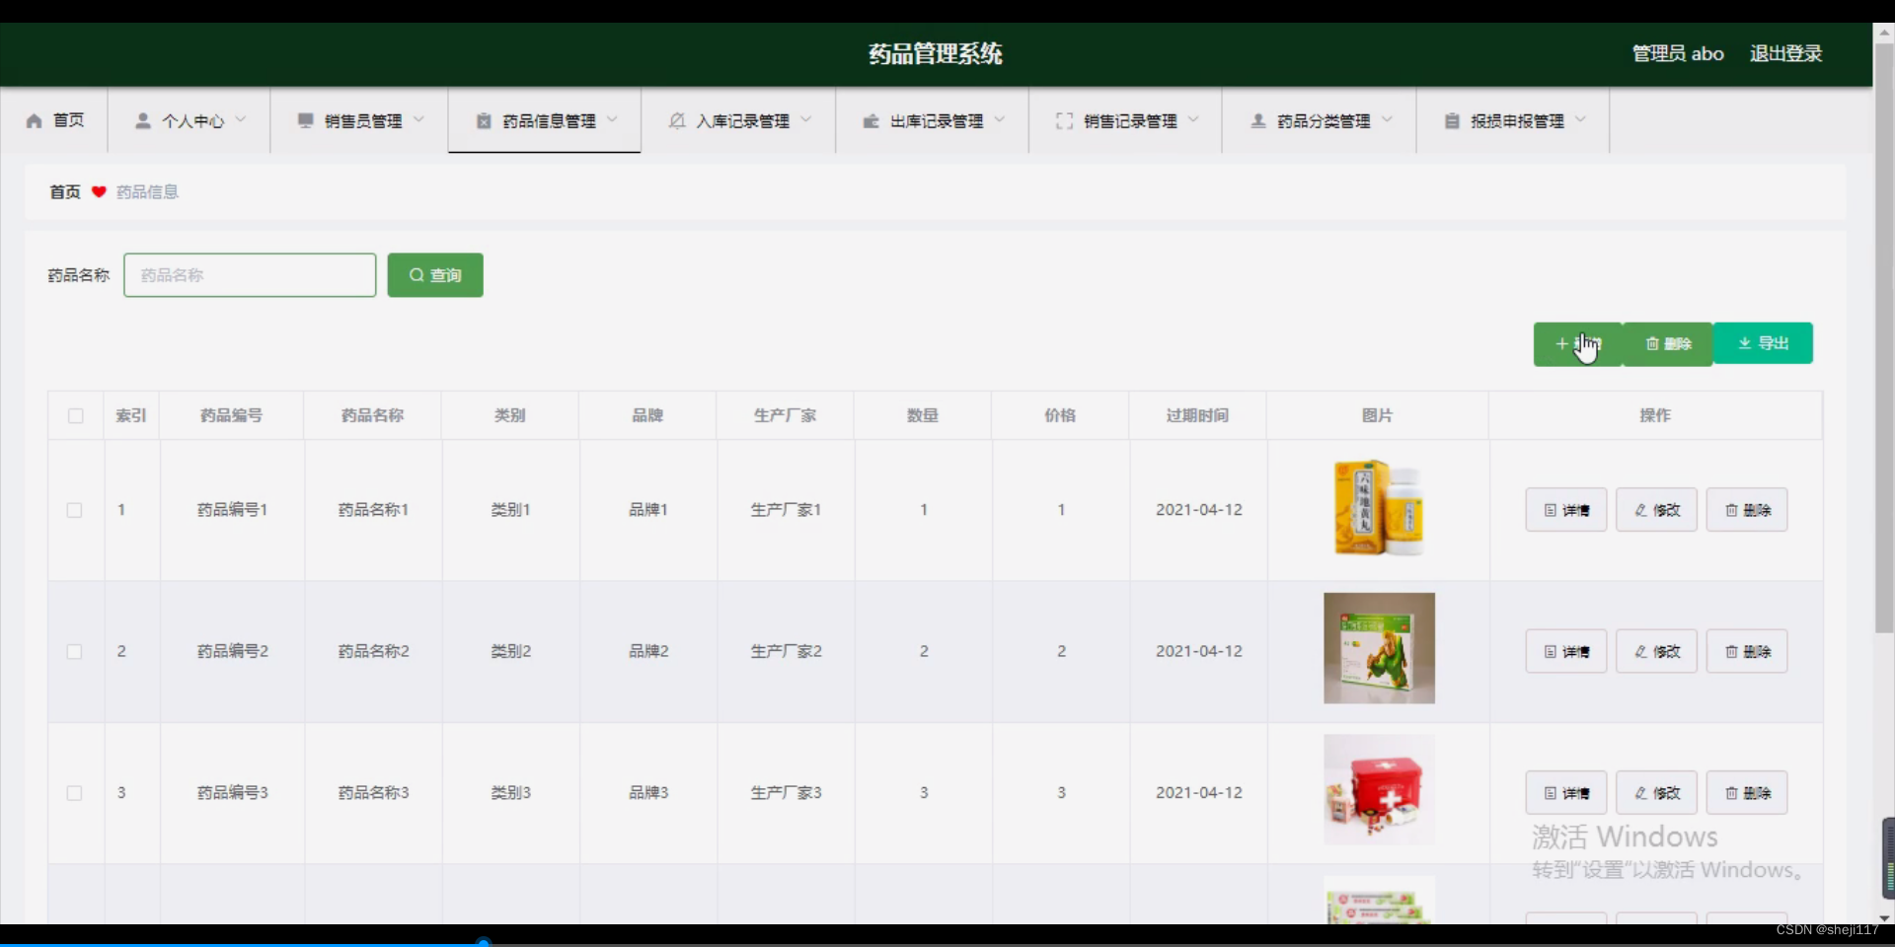1895x947 pixels.
Task: Click the 出库记录管理 flag icon
Action: (x=872, y=120)
